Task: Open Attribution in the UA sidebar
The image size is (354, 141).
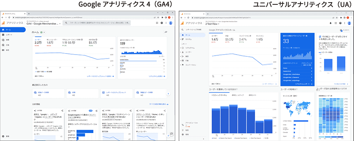Action: point(190,124)
